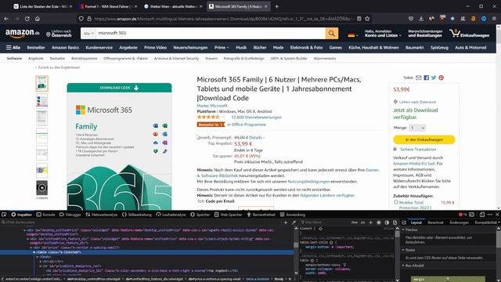The image size is (501, 282).
Task: Collapse the tbody node in HTML tree
Action: (37, 257)
